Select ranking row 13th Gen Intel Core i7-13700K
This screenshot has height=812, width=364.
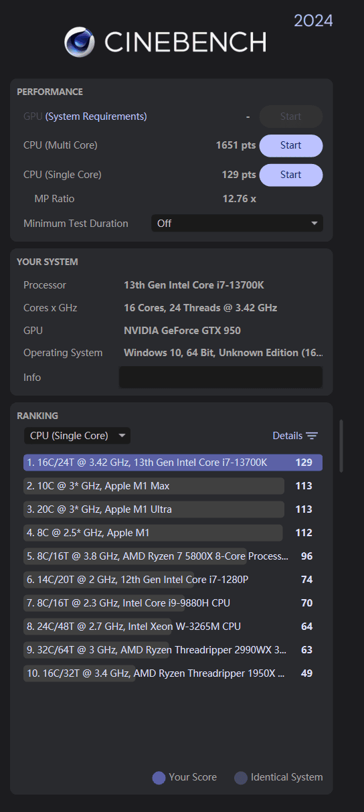pos(173,463)
